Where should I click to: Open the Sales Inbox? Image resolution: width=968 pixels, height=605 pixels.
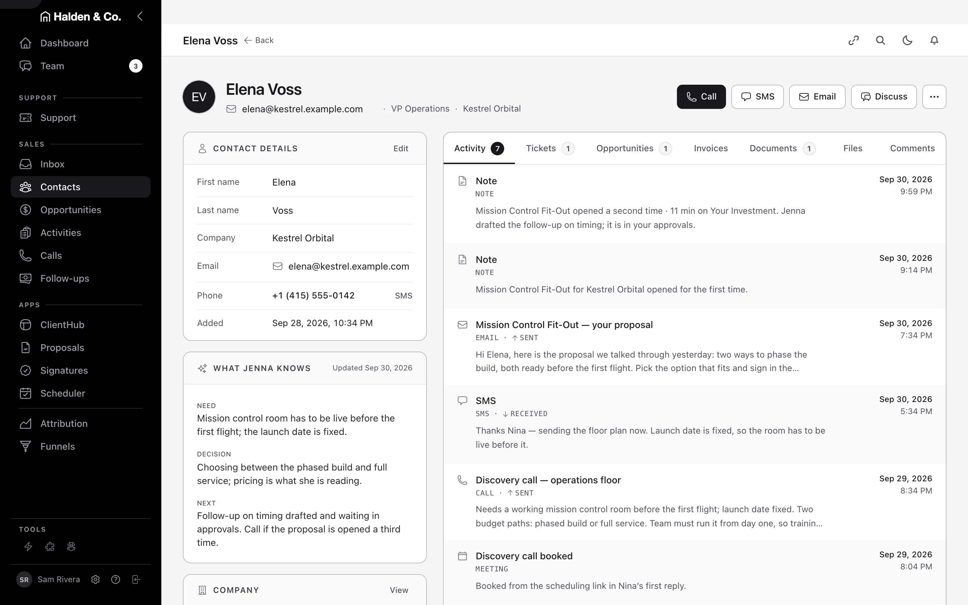pyautogui.click(x=80, y=164)
